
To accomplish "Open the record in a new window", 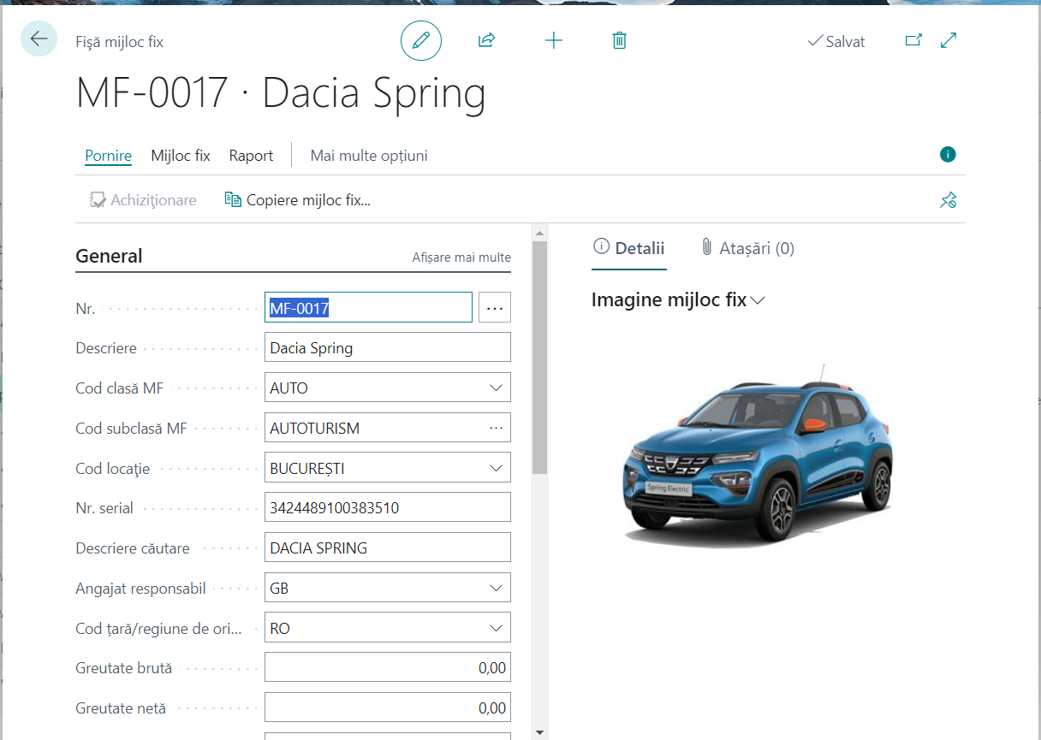I will [913, 40].
